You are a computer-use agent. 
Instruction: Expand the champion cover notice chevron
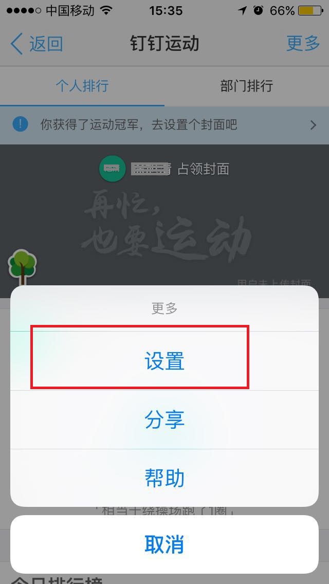pyautogui.click(x=314, y=125)
